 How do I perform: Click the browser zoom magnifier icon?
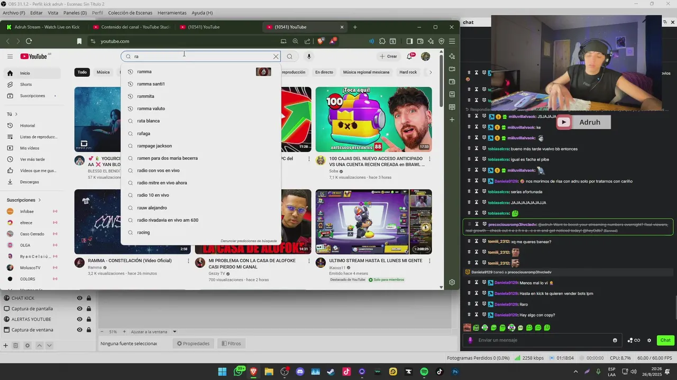[295, 41]
